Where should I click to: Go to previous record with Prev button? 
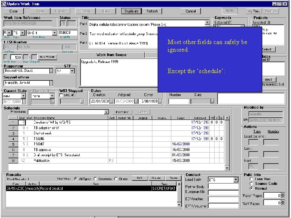click(x=254, y=11)
